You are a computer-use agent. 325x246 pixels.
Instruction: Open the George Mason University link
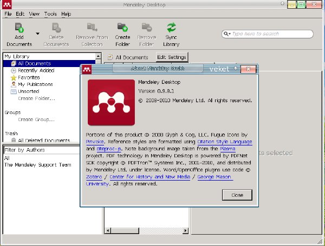tap(215, 177)
